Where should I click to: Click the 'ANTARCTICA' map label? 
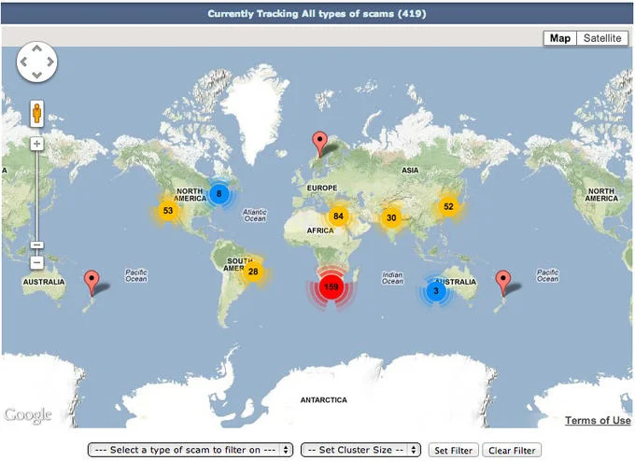(324, 400)
